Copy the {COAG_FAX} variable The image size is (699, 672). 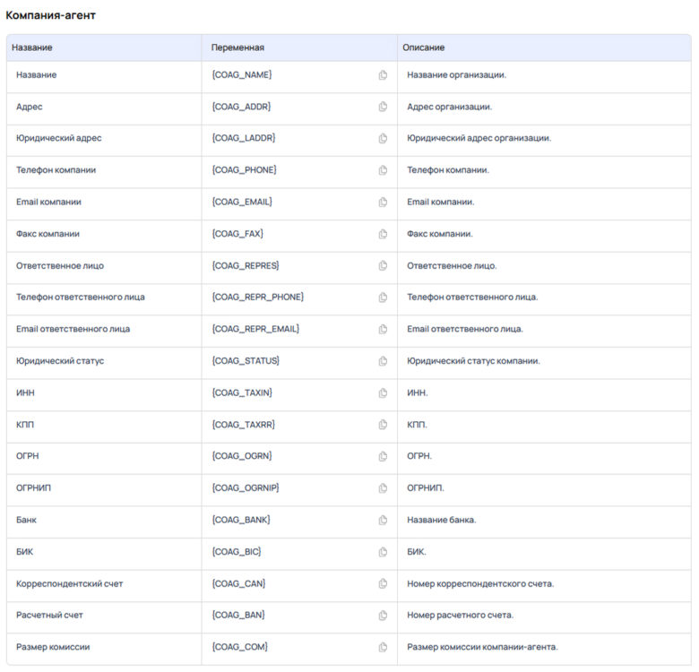[x=383, y=234]
